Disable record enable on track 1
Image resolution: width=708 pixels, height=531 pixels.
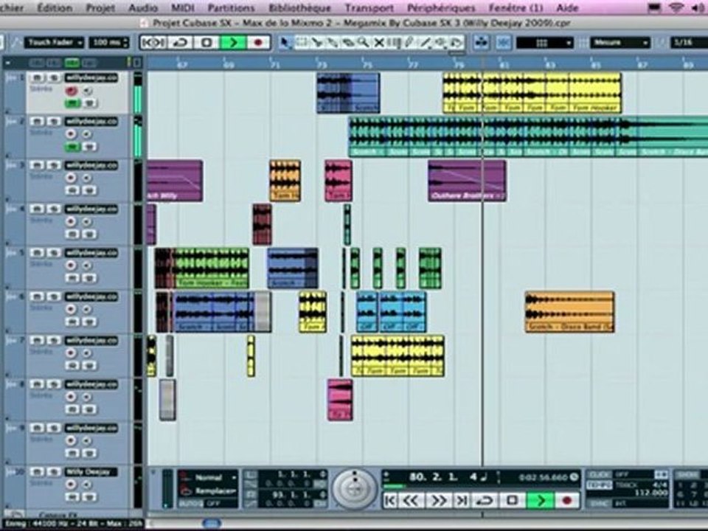71,91
